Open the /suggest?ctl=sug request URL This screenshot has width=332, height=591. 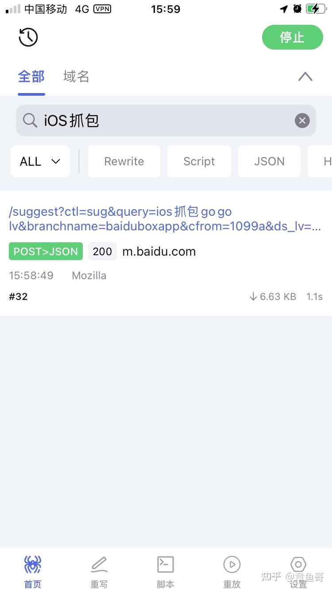(165, 219)
